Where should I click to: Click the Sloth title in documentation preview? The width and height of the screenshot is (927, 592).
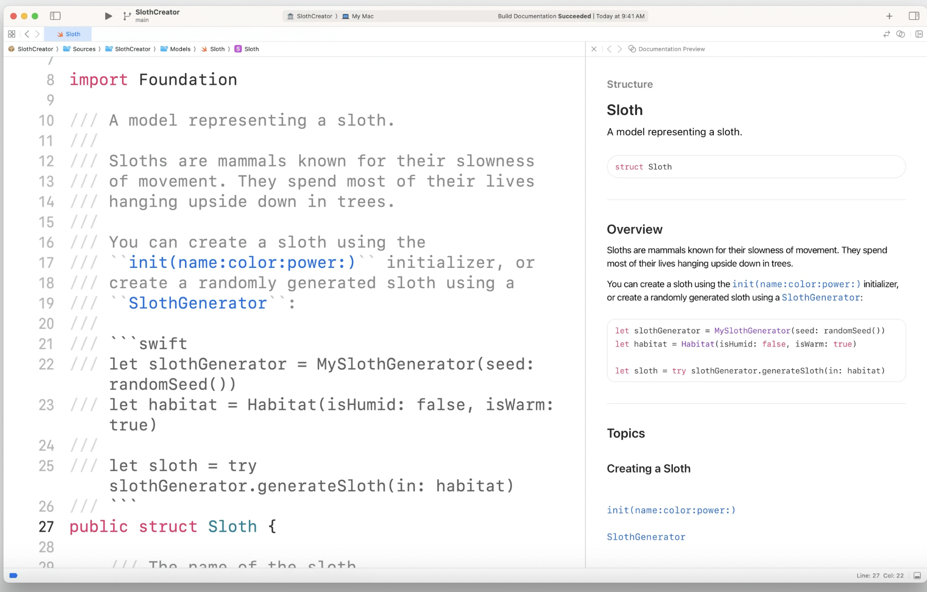pyautogui.click(x=625, y=110)
